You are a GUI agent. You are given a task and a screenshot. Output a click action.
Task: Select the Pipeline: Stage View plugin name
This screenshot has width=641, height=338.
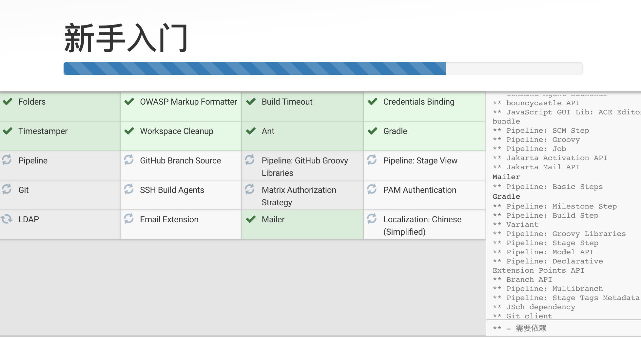pyautogui.click(x=420, y=161)
